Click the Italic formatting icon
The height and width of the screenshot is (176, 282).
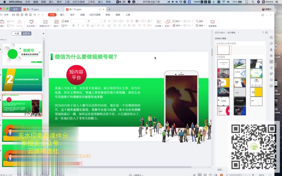[x=78, y=26]
